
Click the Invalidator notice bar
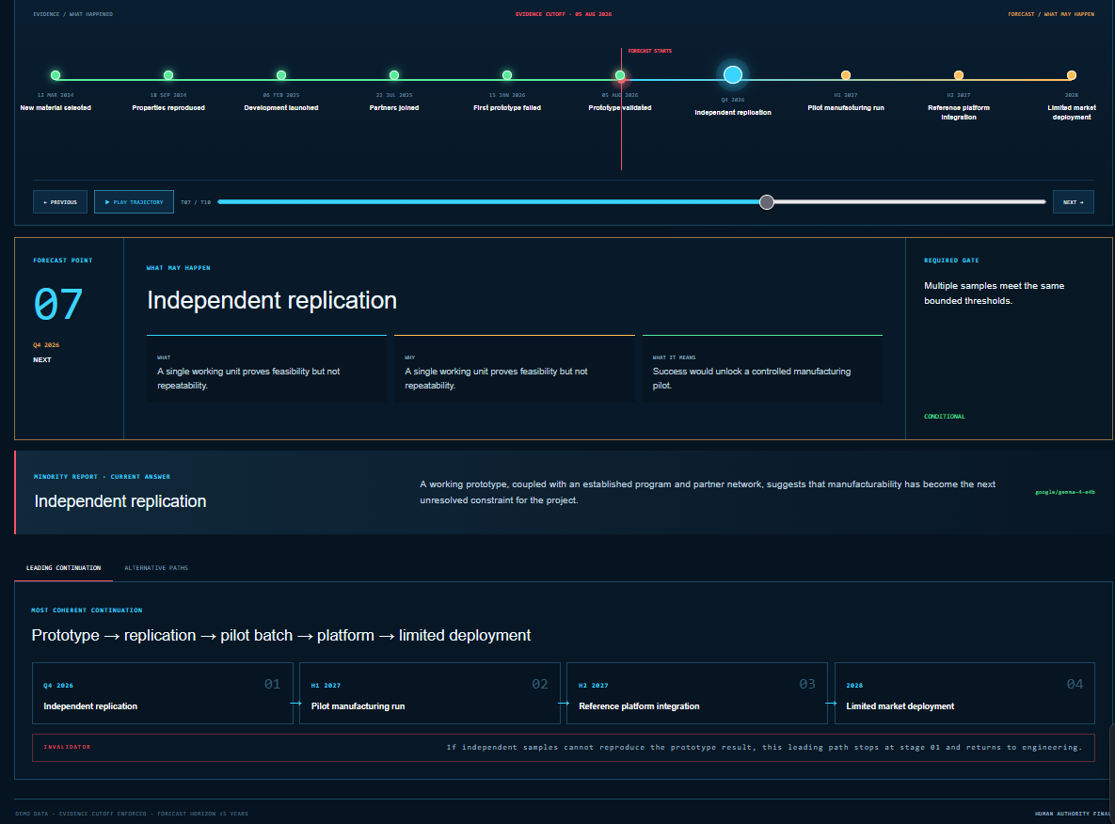564,747
